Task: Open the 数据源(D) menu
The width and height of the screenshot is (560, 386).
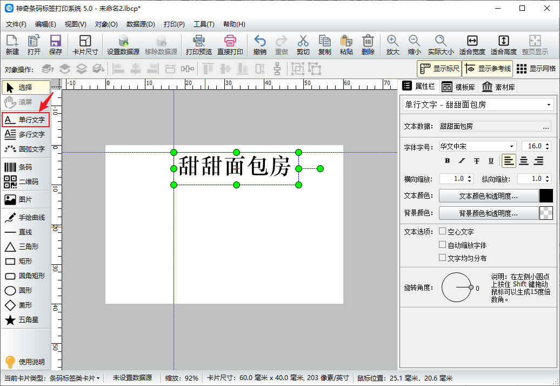Action: [x=141, y=24]
